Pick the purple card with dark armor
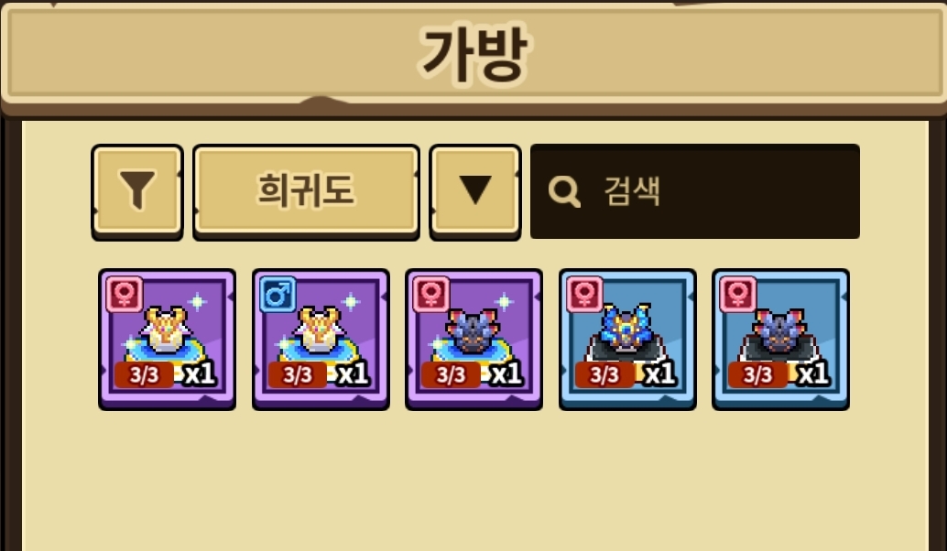 pyautogui.click(x=474, y=340)
